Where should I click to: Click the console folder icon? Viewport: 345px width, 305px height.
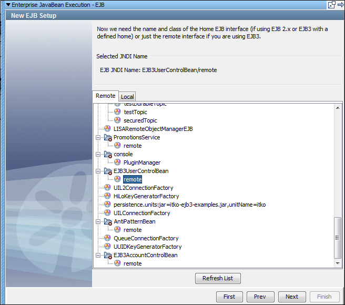pyautogui.click(x=108, y=154)
